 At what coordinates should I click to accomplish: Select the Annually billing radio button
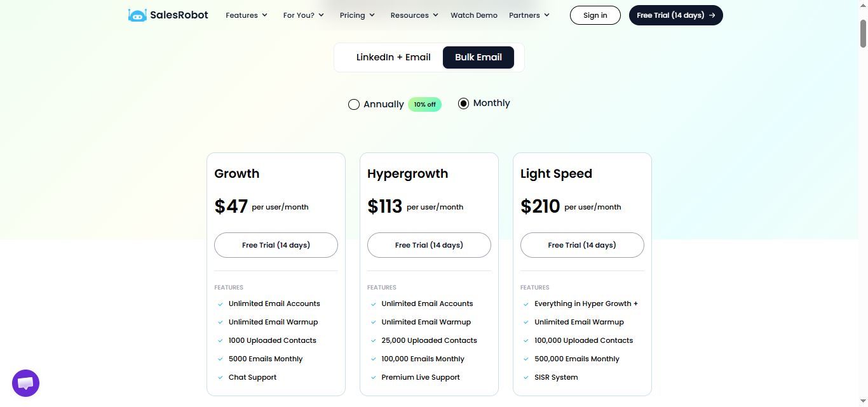coord(354,104)
